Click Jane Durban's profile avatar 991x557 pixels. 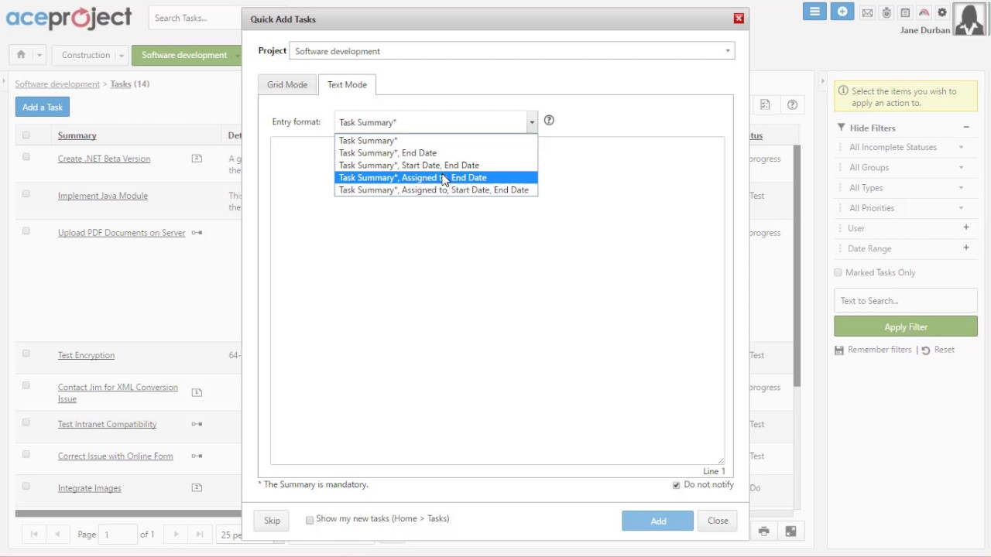click(x=971, y=19)
